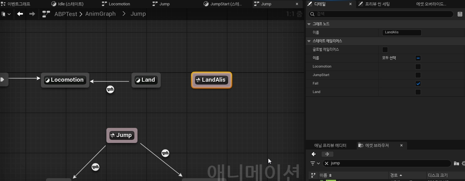
Task: Click the graph icon before ABPTest breadcrumb
Action: pyautogui.click(x=46, y=14)
